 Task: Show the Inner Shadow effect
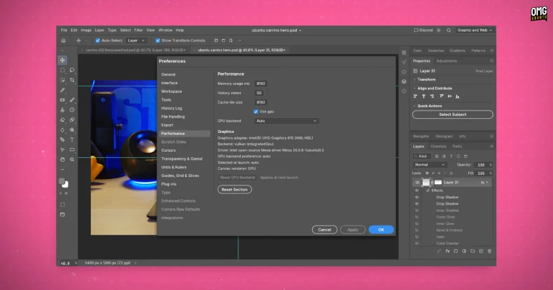[x=417, y=210]
